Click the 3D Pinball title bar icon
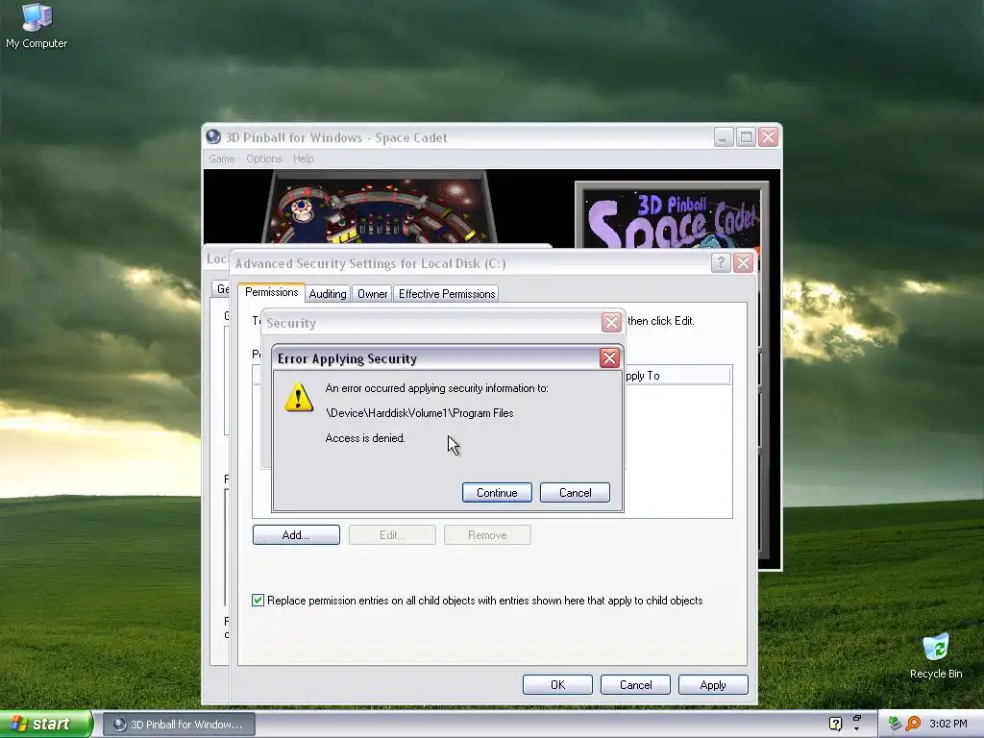 click(x=213, y=136)
